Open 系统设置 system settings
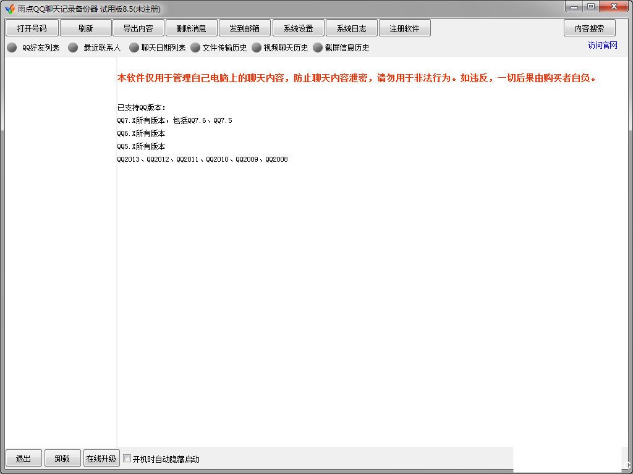 coord(299,28)
